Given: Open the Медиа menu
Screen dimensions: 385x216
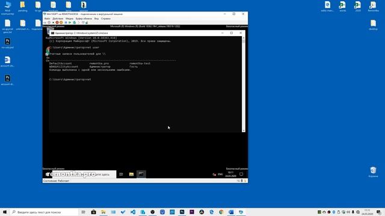Looking at the screenshot, I should [x=70, y=19].
